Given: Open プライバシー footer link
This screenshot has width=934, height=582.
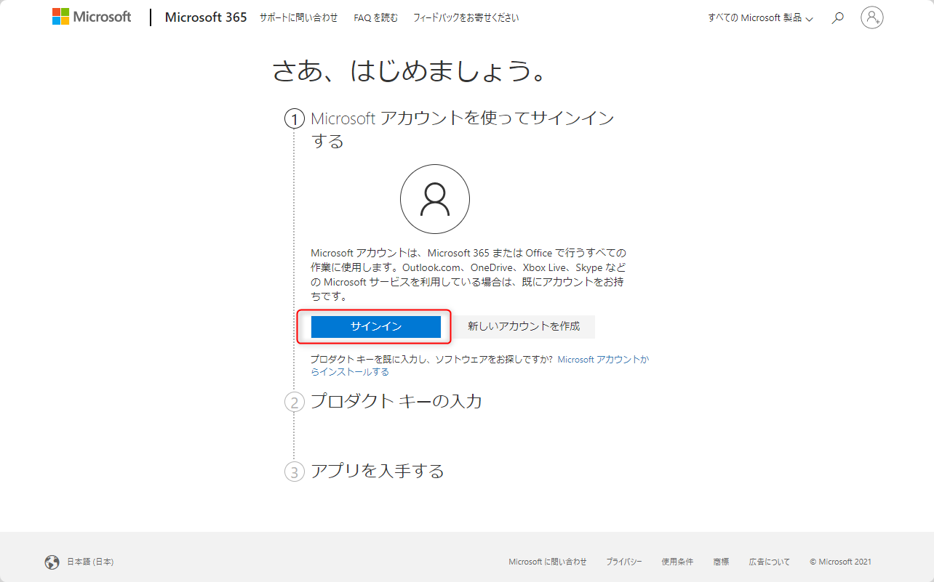Looking at the screenshot, I should [x=624, y=562].
